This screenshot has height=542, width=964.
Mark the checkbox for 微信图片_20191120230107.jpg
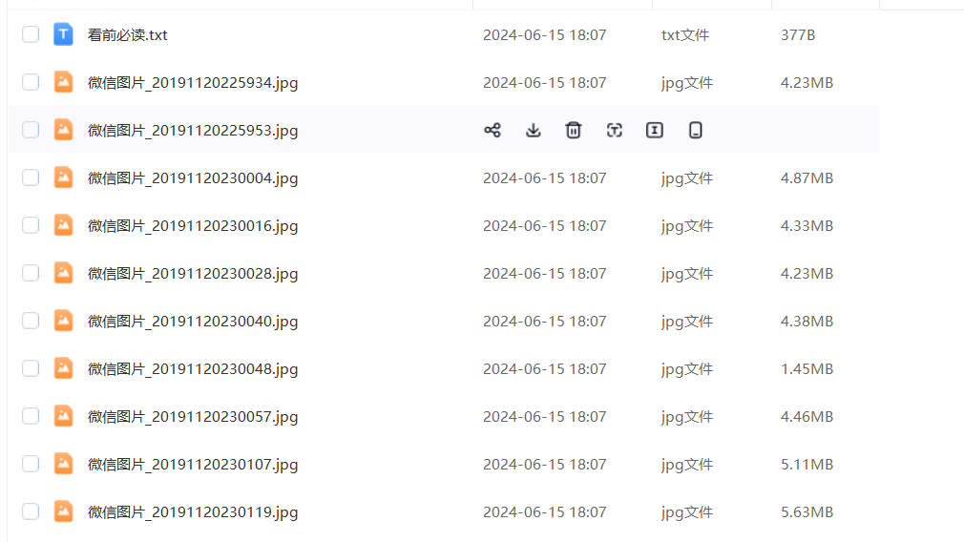coord(31,464)
